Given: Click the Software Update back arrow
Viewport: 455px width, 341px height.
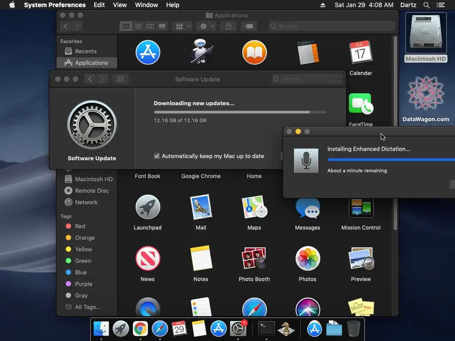Looking at the screenshot, I should (x=90, y=79).
